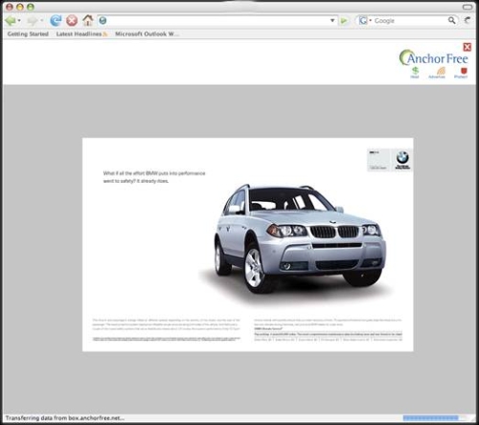Viewport: 479px width, 425px height.
Task: Click the toolbar toggle pill button
Action: [468, 7]
